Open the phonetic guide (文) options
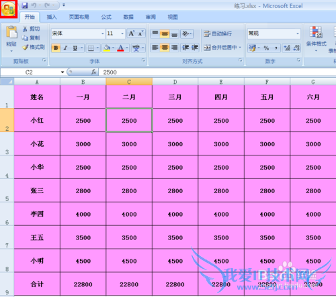The height and width of the screenshot is (297, 336). click(x=136, y=48)
